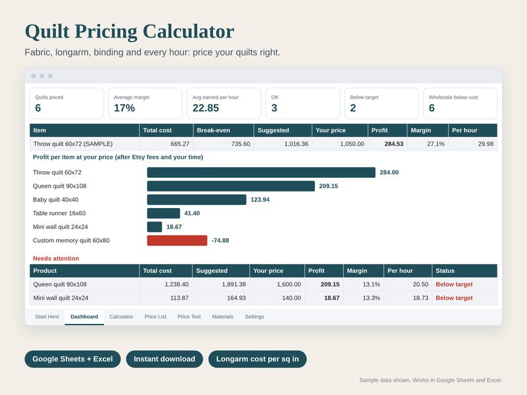
Task: Click the Table runner 16x60 chart bar
Action: pos(163,213)
